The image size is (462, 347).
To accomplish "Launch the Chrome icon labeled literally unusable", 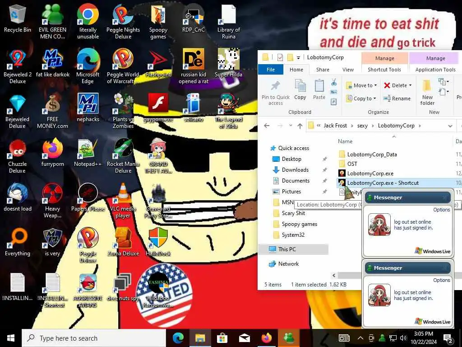I will click(88, 22).
